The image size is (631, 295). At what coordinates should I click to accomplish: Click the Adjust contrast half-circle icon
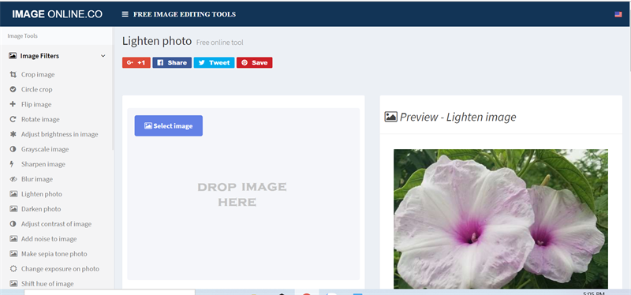tap(13, 224)
